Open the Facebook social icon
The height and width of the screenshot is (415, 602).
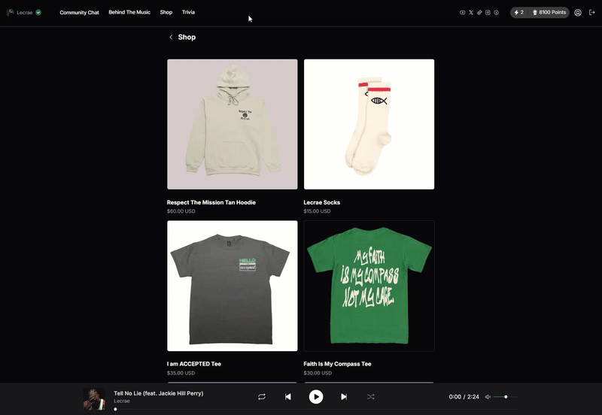tap(497, 12)
